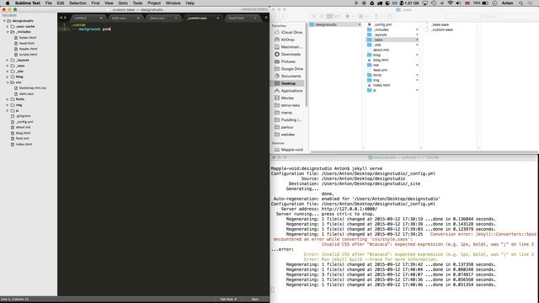Go forward in Finder

click(x=283, y=17)
